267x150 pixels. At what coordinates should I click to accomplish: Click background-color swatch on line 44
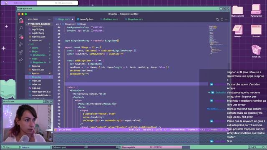(92, 27)
